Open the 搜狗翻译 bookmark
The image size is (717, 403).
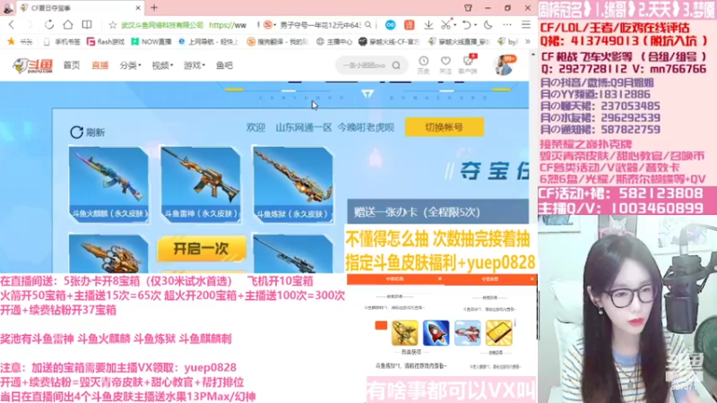pyautogui.click(x=278, y=41)
